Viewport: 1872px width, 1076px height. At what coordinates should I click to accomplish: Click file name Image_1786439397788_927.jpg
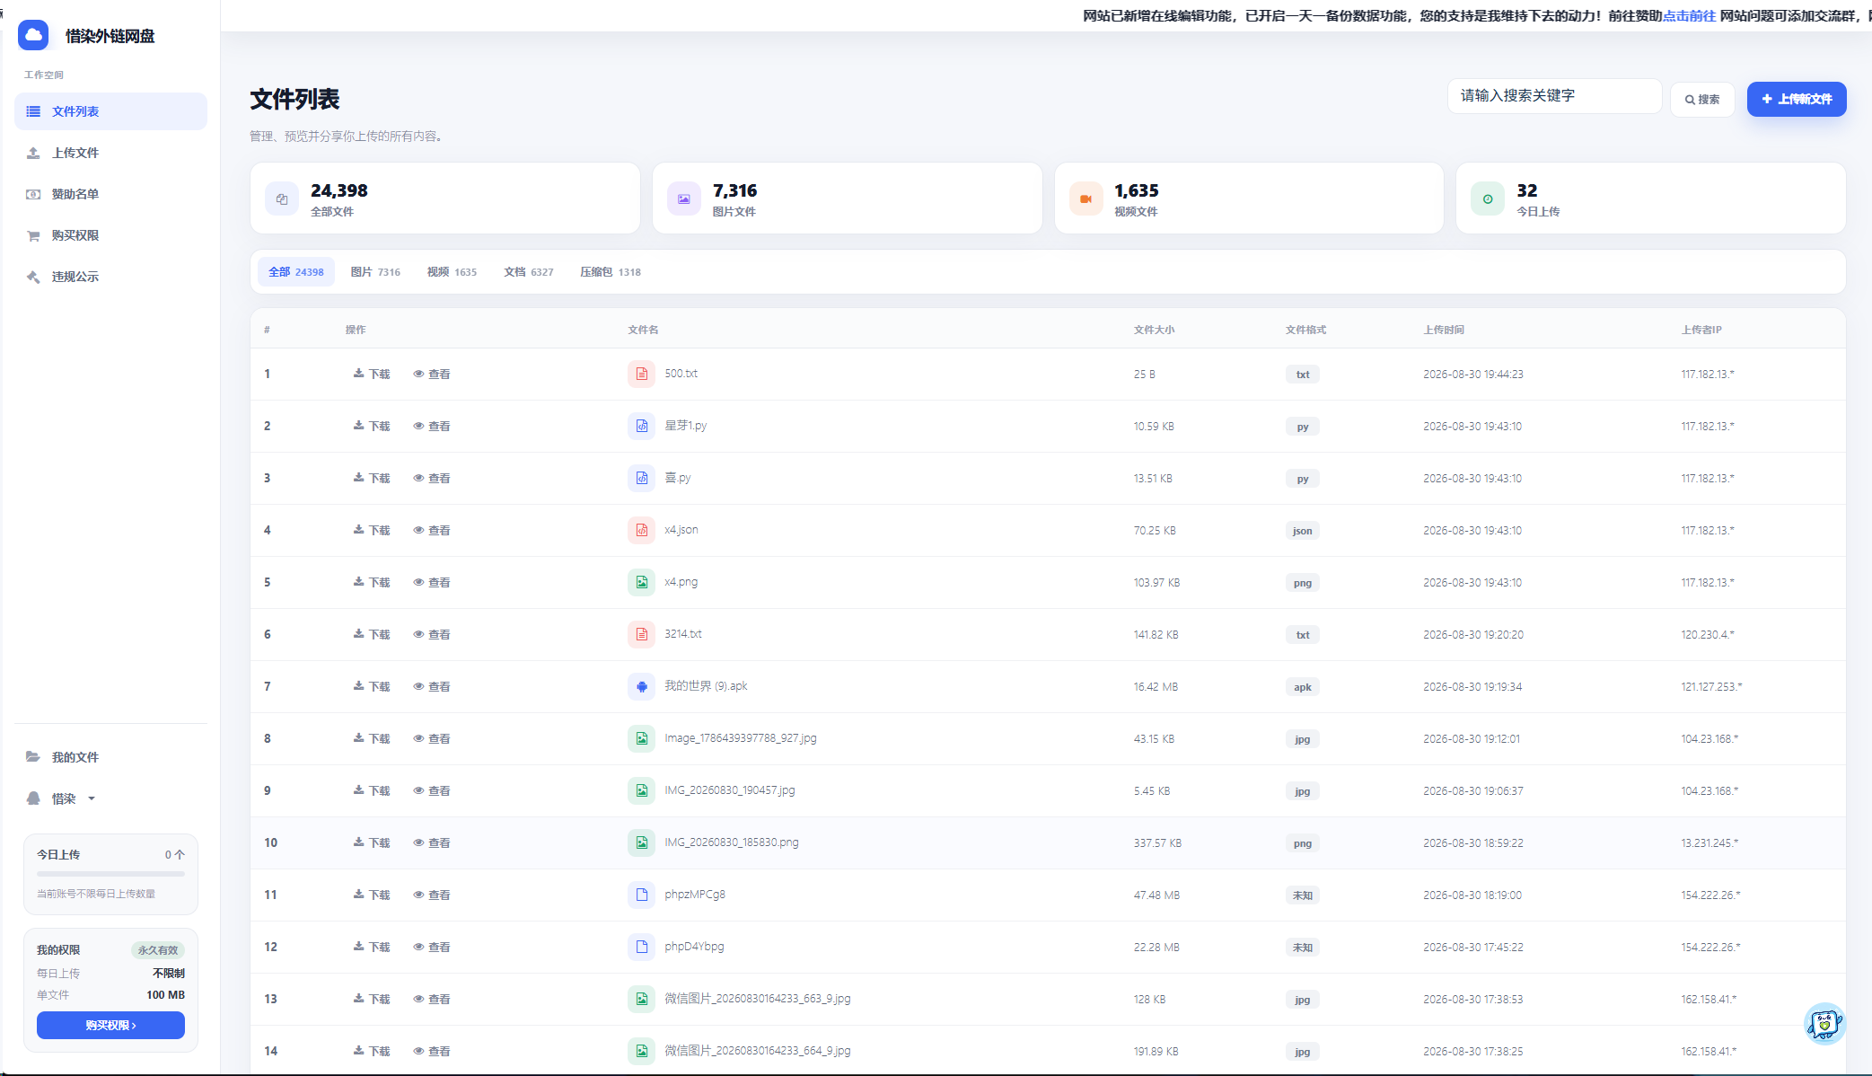[x=741, y=738]
